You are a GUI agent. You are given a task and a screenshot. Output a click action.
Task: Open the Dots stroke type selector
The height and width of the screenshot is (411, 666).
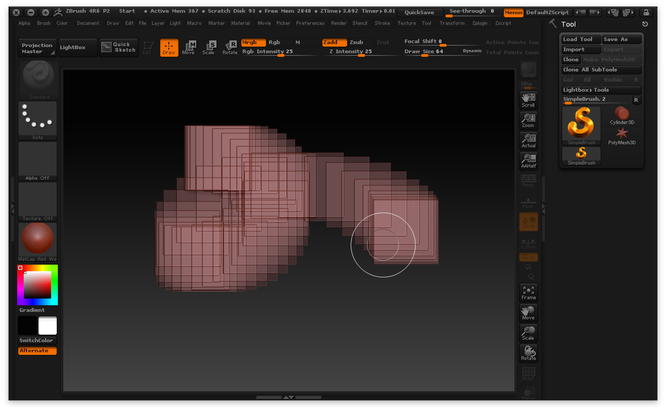pyautogui.click(x=38, y=120)
